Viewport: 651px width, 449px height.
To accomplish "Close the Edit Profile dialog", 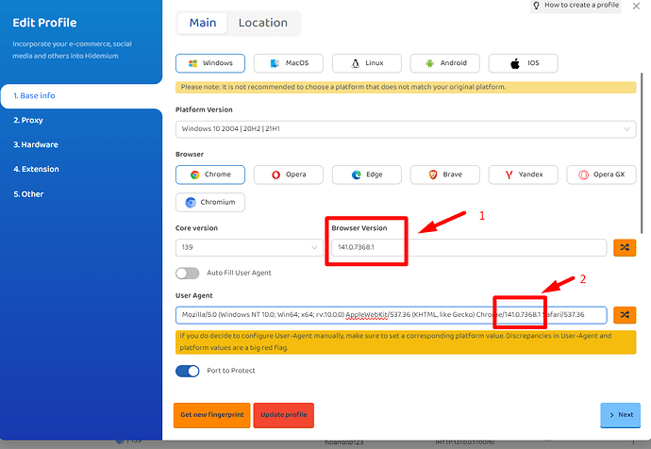I will (x=636, y=7).
